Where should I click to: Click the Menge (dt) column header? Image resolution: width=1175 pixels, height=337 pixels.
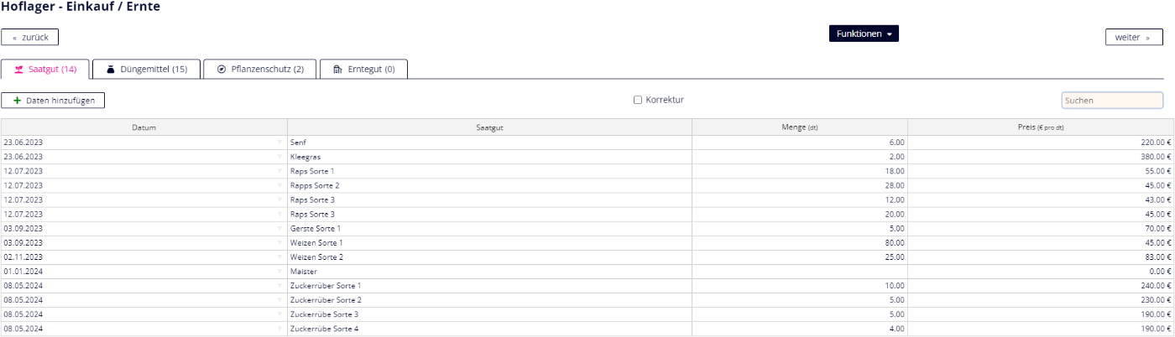tap(799, 127)
